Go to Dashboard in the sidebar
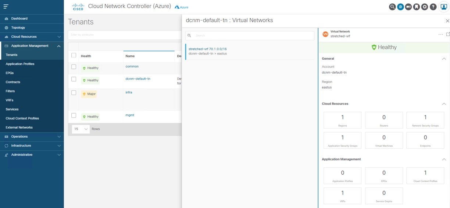450x208 pixels. pyautogui.click(x=19, y=18)
